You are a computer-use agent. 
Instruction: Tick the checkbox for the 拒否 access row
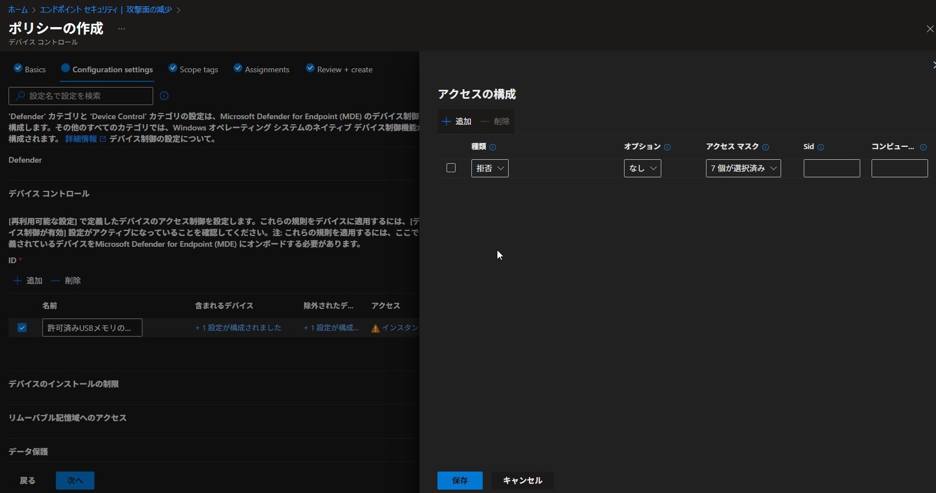click(451, 168)
